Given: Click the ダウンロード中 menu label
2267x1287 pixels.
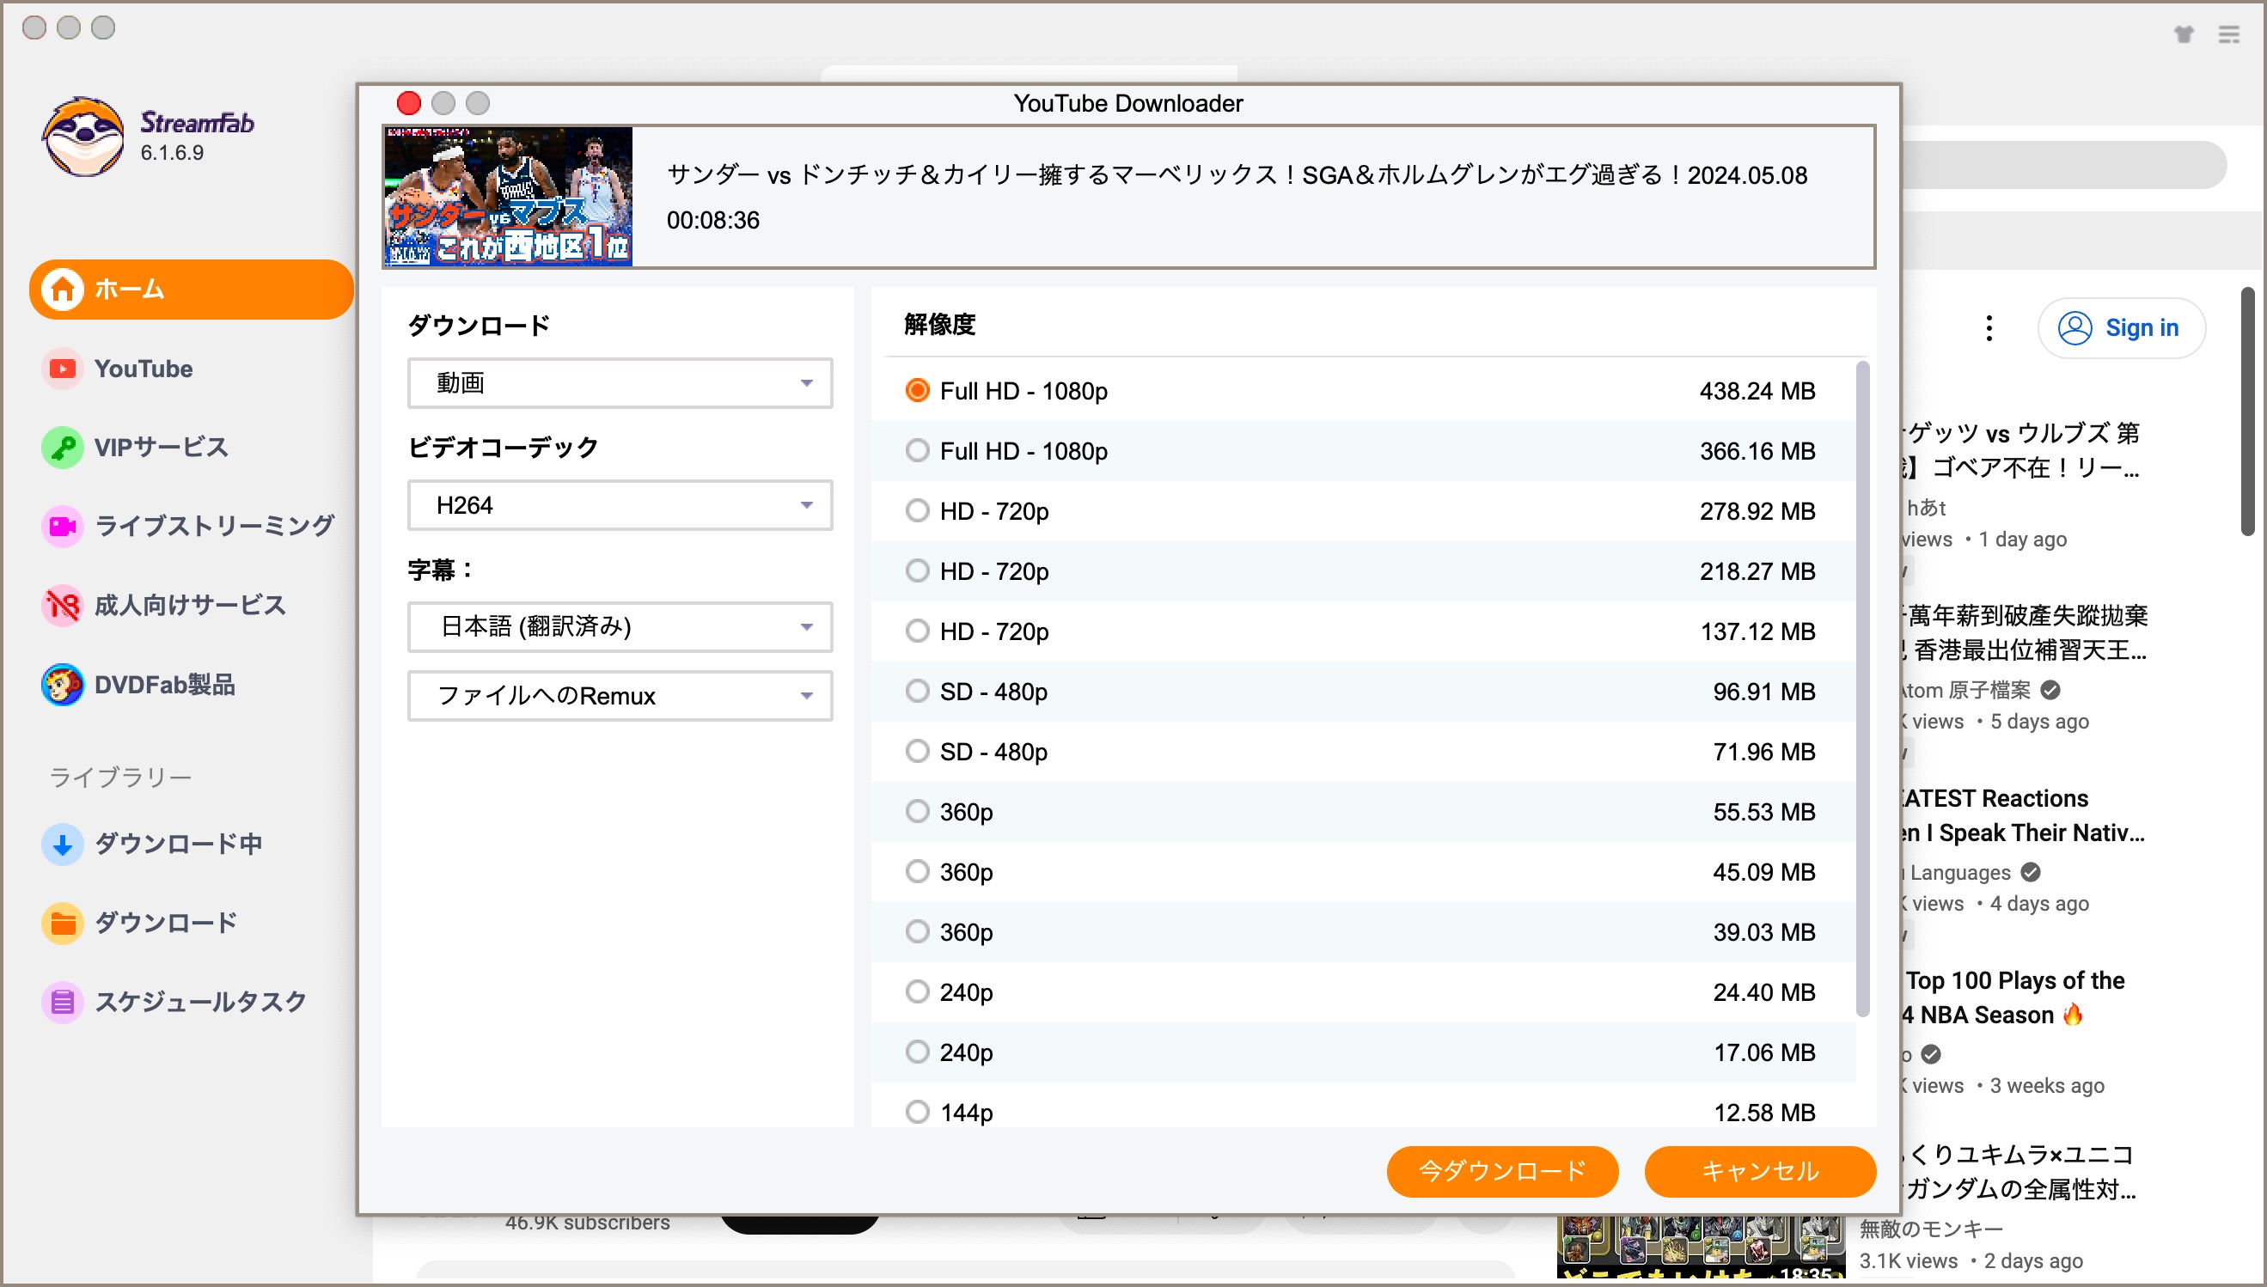Looking at the screenshot, I should 178,845.
